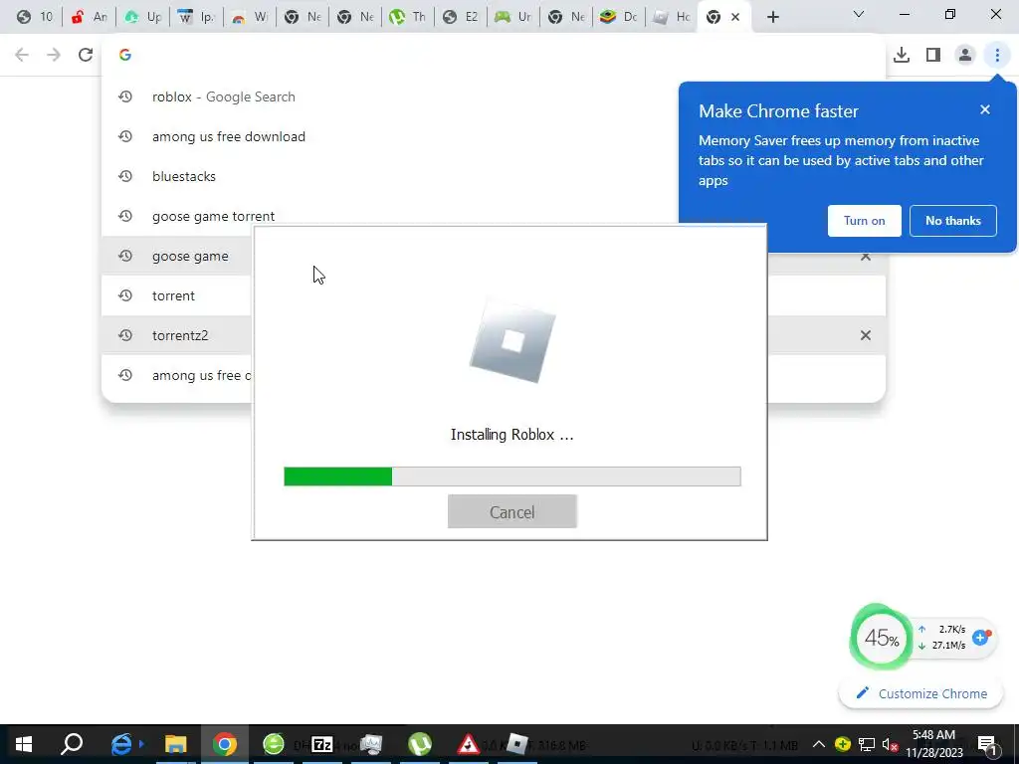Click the 2.7K/s upload speed
The height and width of the screenshot is (764, 1019).
(x=952, y=629)
